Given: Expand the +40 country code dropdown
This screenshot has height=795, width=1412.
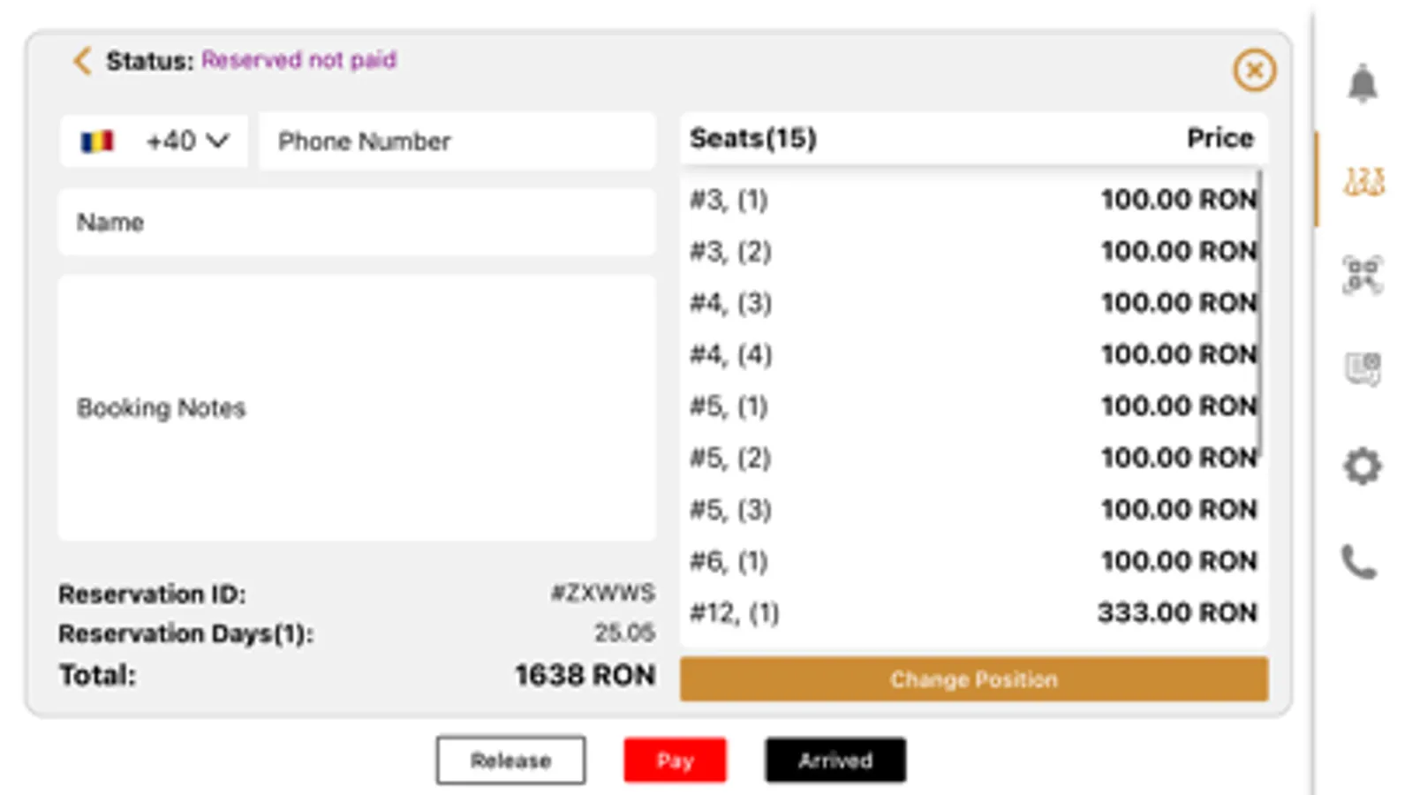Looking at the screenshot, I should [x=188, y=141].
